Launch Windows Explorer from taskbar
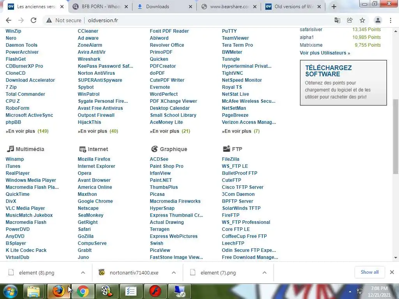The image size is (399, 299). (x=34, y=291)
